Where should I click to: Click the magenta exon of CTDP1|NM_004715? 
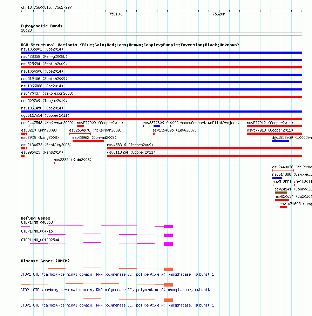[168, 235]
